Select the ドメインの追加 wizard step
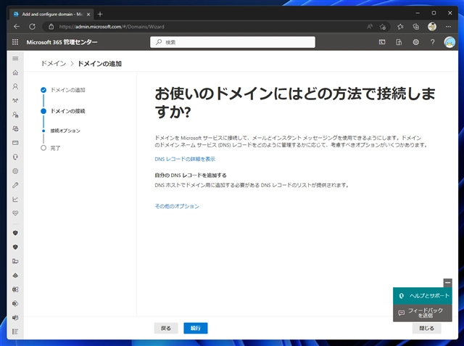 (67, 89)
